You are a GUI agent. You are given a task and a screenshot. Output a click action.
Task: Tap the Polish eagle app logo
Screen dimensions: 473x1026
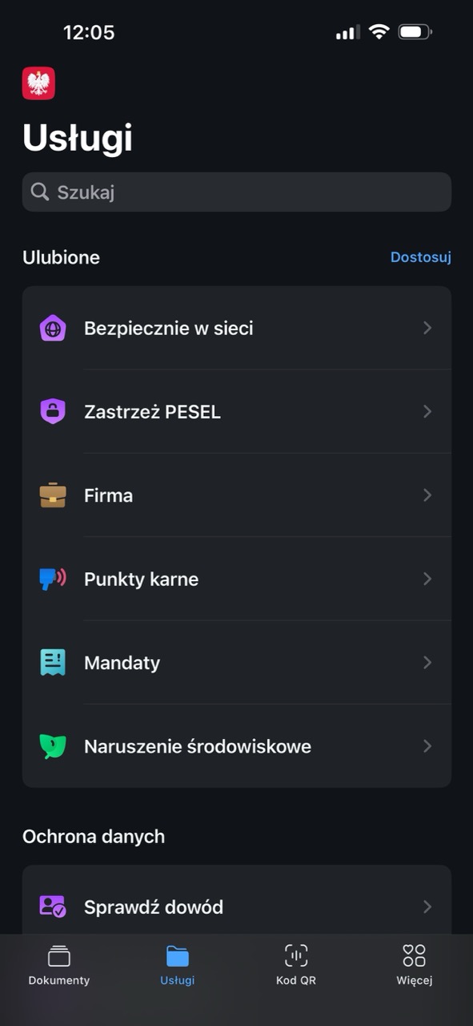38,83
